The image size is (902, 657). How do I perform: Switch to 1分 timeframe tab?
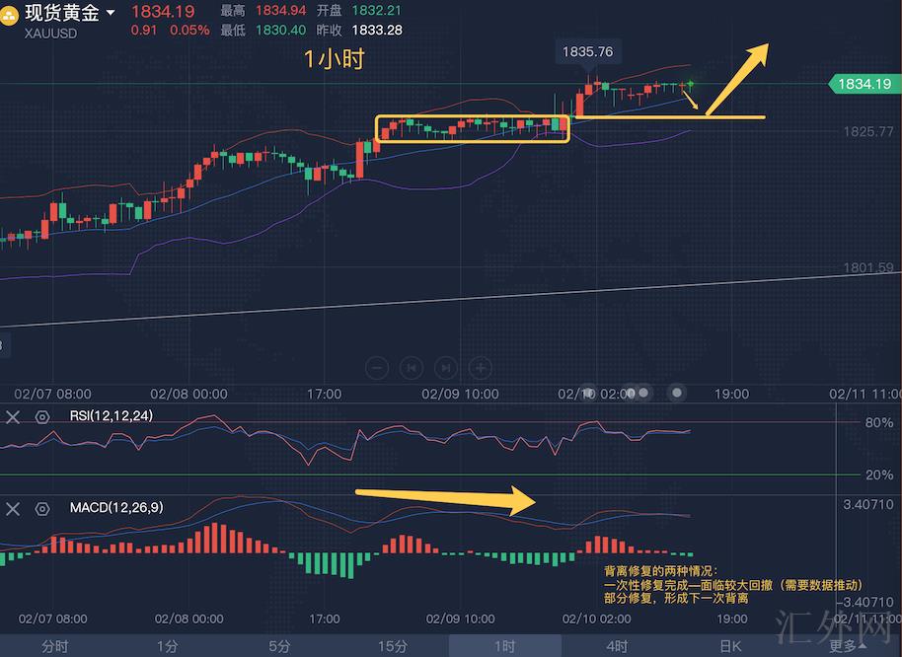(x=168, y=646)
